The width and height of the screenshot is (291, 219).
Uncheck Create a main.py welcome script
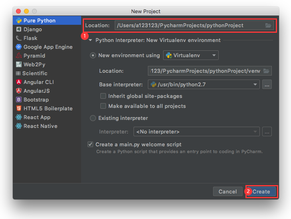pyautogui.click(x=90, y=144)
